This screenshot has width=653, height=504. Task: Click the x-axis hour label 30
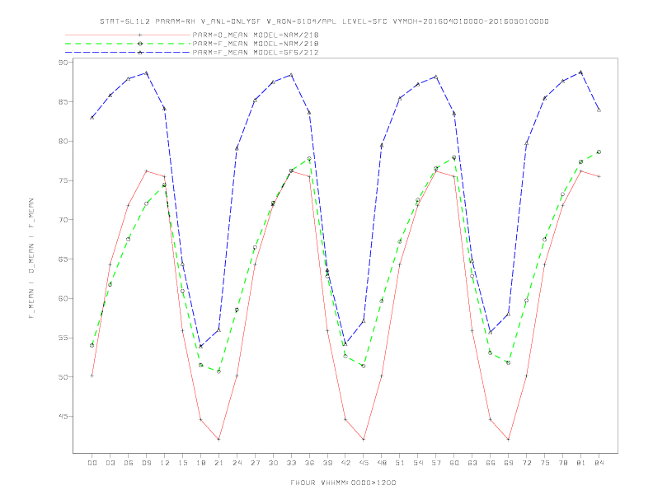tap(273, 463)
